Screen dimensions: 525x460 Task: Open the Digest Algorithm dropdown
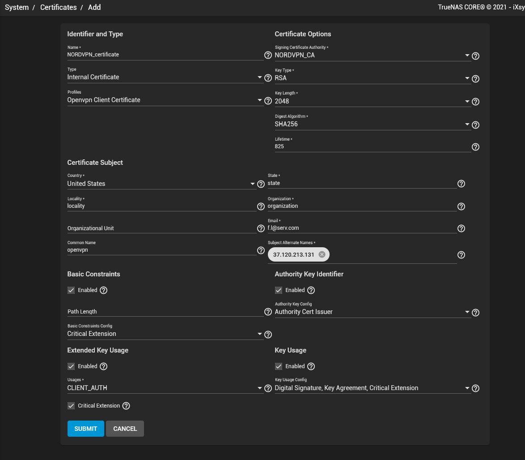click(373, 125)
